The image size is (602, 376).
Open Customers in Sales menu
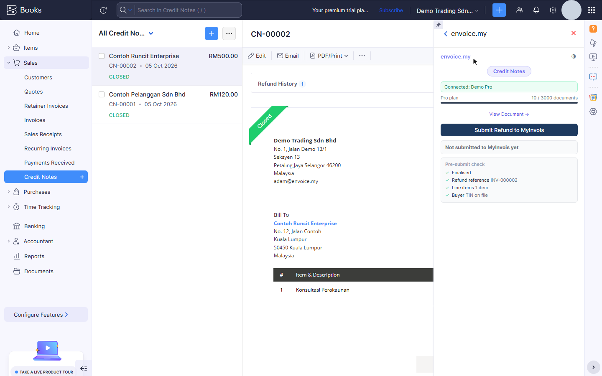[x=38, y=77]
